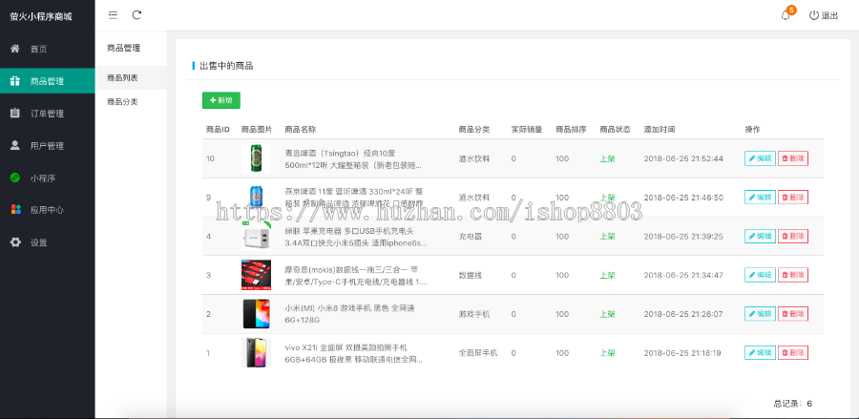Click the green 新增 button

(x=221, y=100)
